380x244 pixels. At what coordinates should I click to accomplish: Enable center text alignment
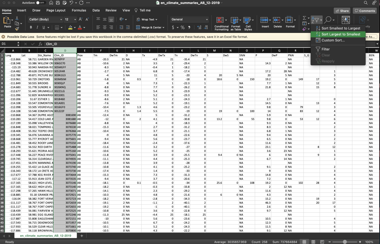104,27
